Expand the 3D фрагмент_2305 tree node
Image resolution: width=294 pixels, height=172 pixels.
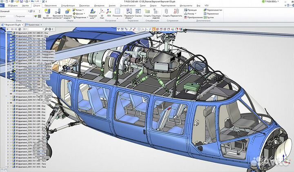pos(8,82)
